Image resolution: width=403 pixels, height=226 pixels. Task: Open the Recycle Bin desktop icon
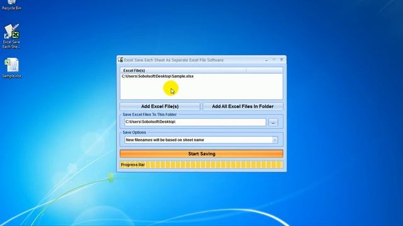[x=11, y=5]
